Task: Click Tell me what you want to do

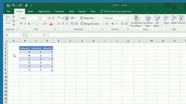Action: pyautogui.click(x=116, y=11)
